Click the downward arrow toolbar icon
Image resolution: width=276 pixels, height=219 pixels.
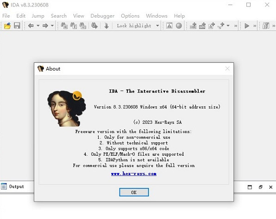click(x=107, y=26)
